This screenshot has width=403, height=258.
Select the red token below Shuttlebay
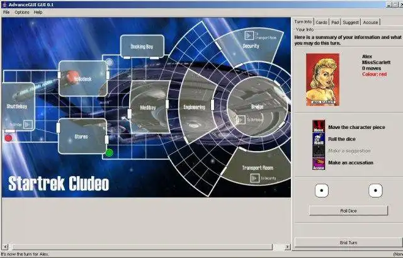pyautogui.click(x=8, y=138)
